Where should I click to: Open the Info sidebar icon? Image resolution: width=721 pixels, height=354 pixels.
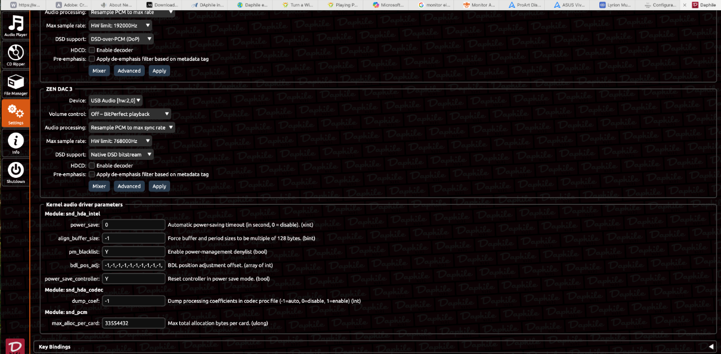pyautogui.click(x=15, y=143)
